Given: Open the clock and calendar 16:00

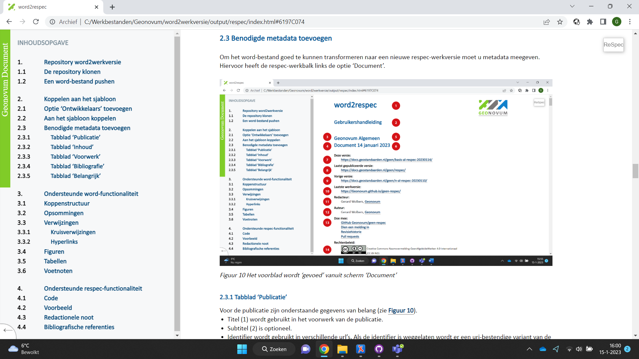Looking at the screenshot, I should (610, 349).
